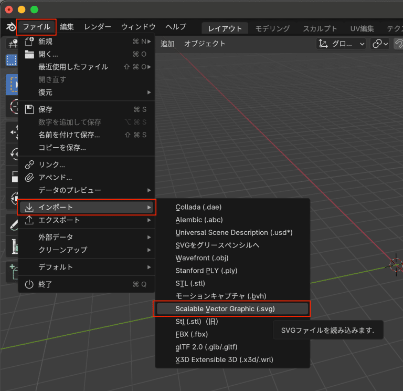Import モーションキャプチャ (.bvh) file
The height and width of the screenshot is (391, 403).
(232, 296)
